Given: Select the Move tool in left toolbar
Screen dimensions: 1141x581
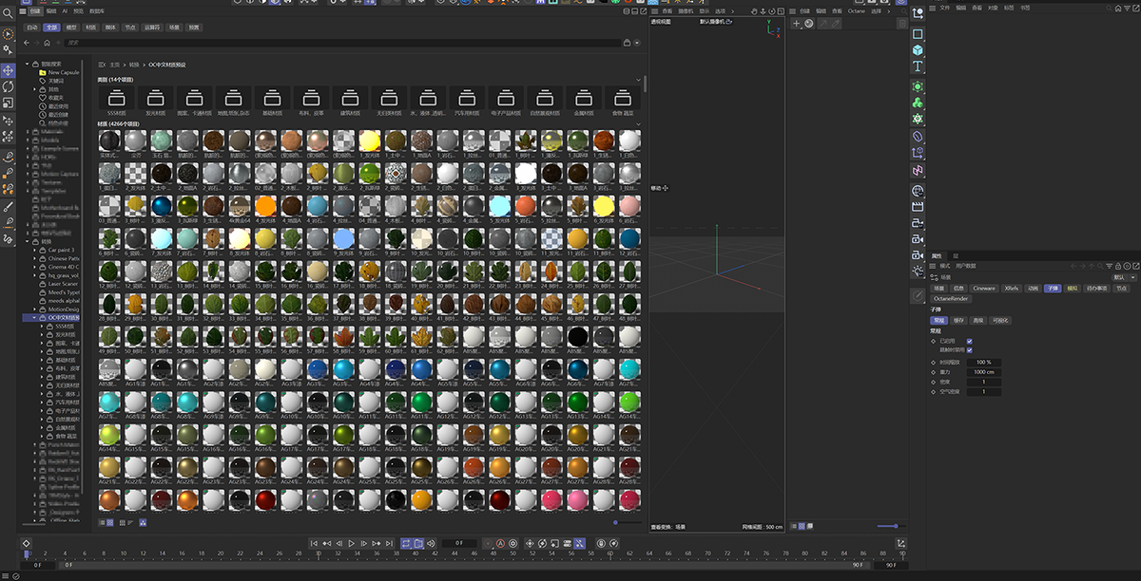Looking at the screenshot, I should tap(9, 70).
